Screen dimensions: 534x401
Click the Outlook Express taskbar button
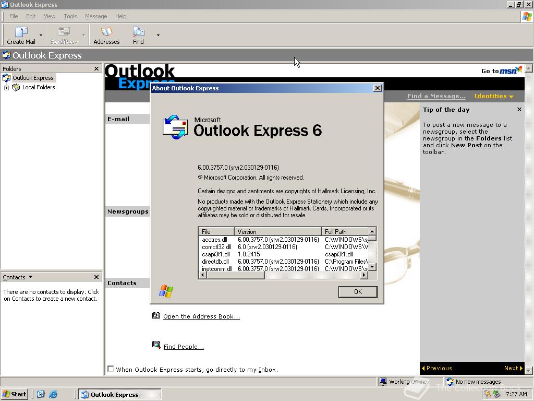tap(120, 395)
